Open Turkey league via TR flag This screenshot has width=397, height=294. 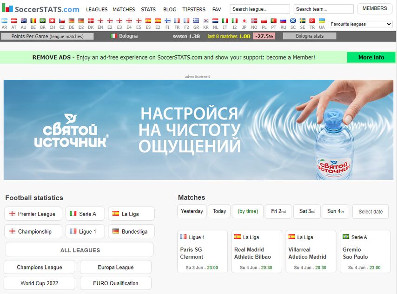click(312, 21)
